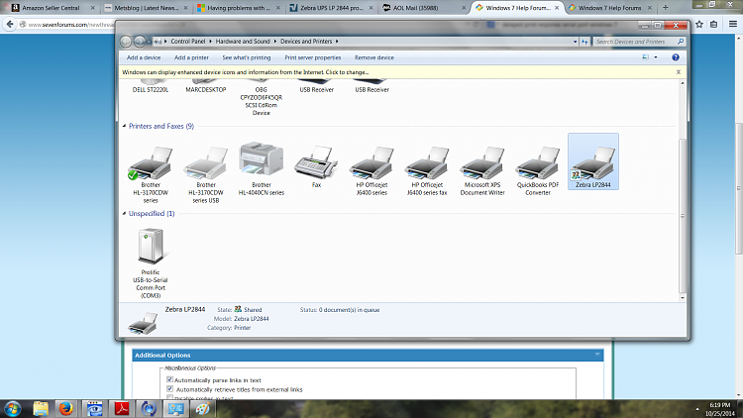Click the browser back arrow

click(x=10, y=24)
